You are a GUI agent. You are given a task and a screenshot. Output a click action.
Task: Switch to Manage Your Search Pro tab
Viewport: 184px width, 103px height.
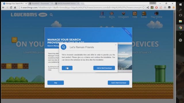click(15, 3)
